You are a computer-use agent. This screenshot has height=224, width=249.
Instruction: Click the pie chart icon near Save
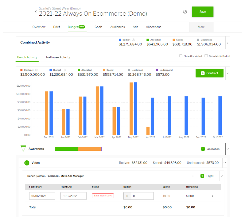(185, 12)
